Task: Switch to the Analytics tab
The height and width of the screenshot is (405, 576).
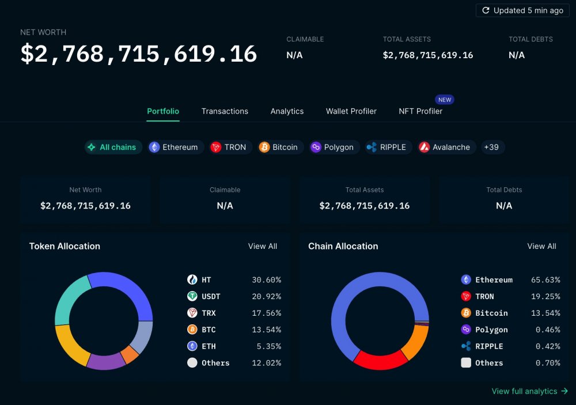Action: pos(287,111)
